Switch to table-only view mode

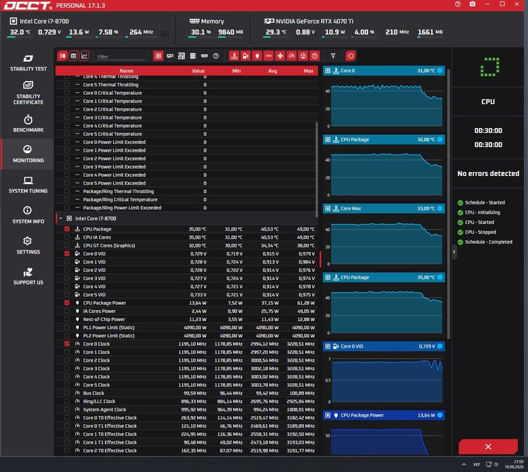tap(74, 56)
